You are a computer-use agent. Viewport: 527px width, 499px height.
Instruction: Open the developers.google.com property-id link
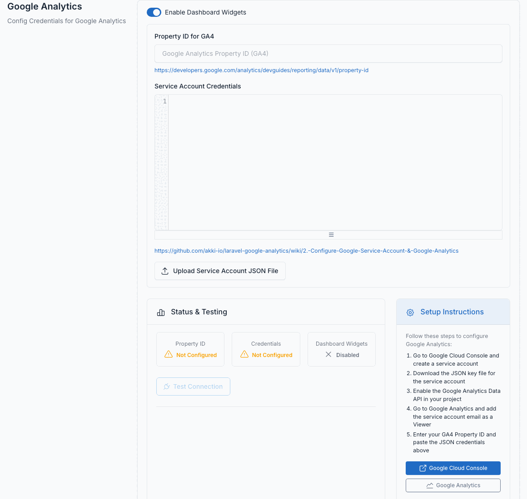pyautogui.click(x=261, y=70)
